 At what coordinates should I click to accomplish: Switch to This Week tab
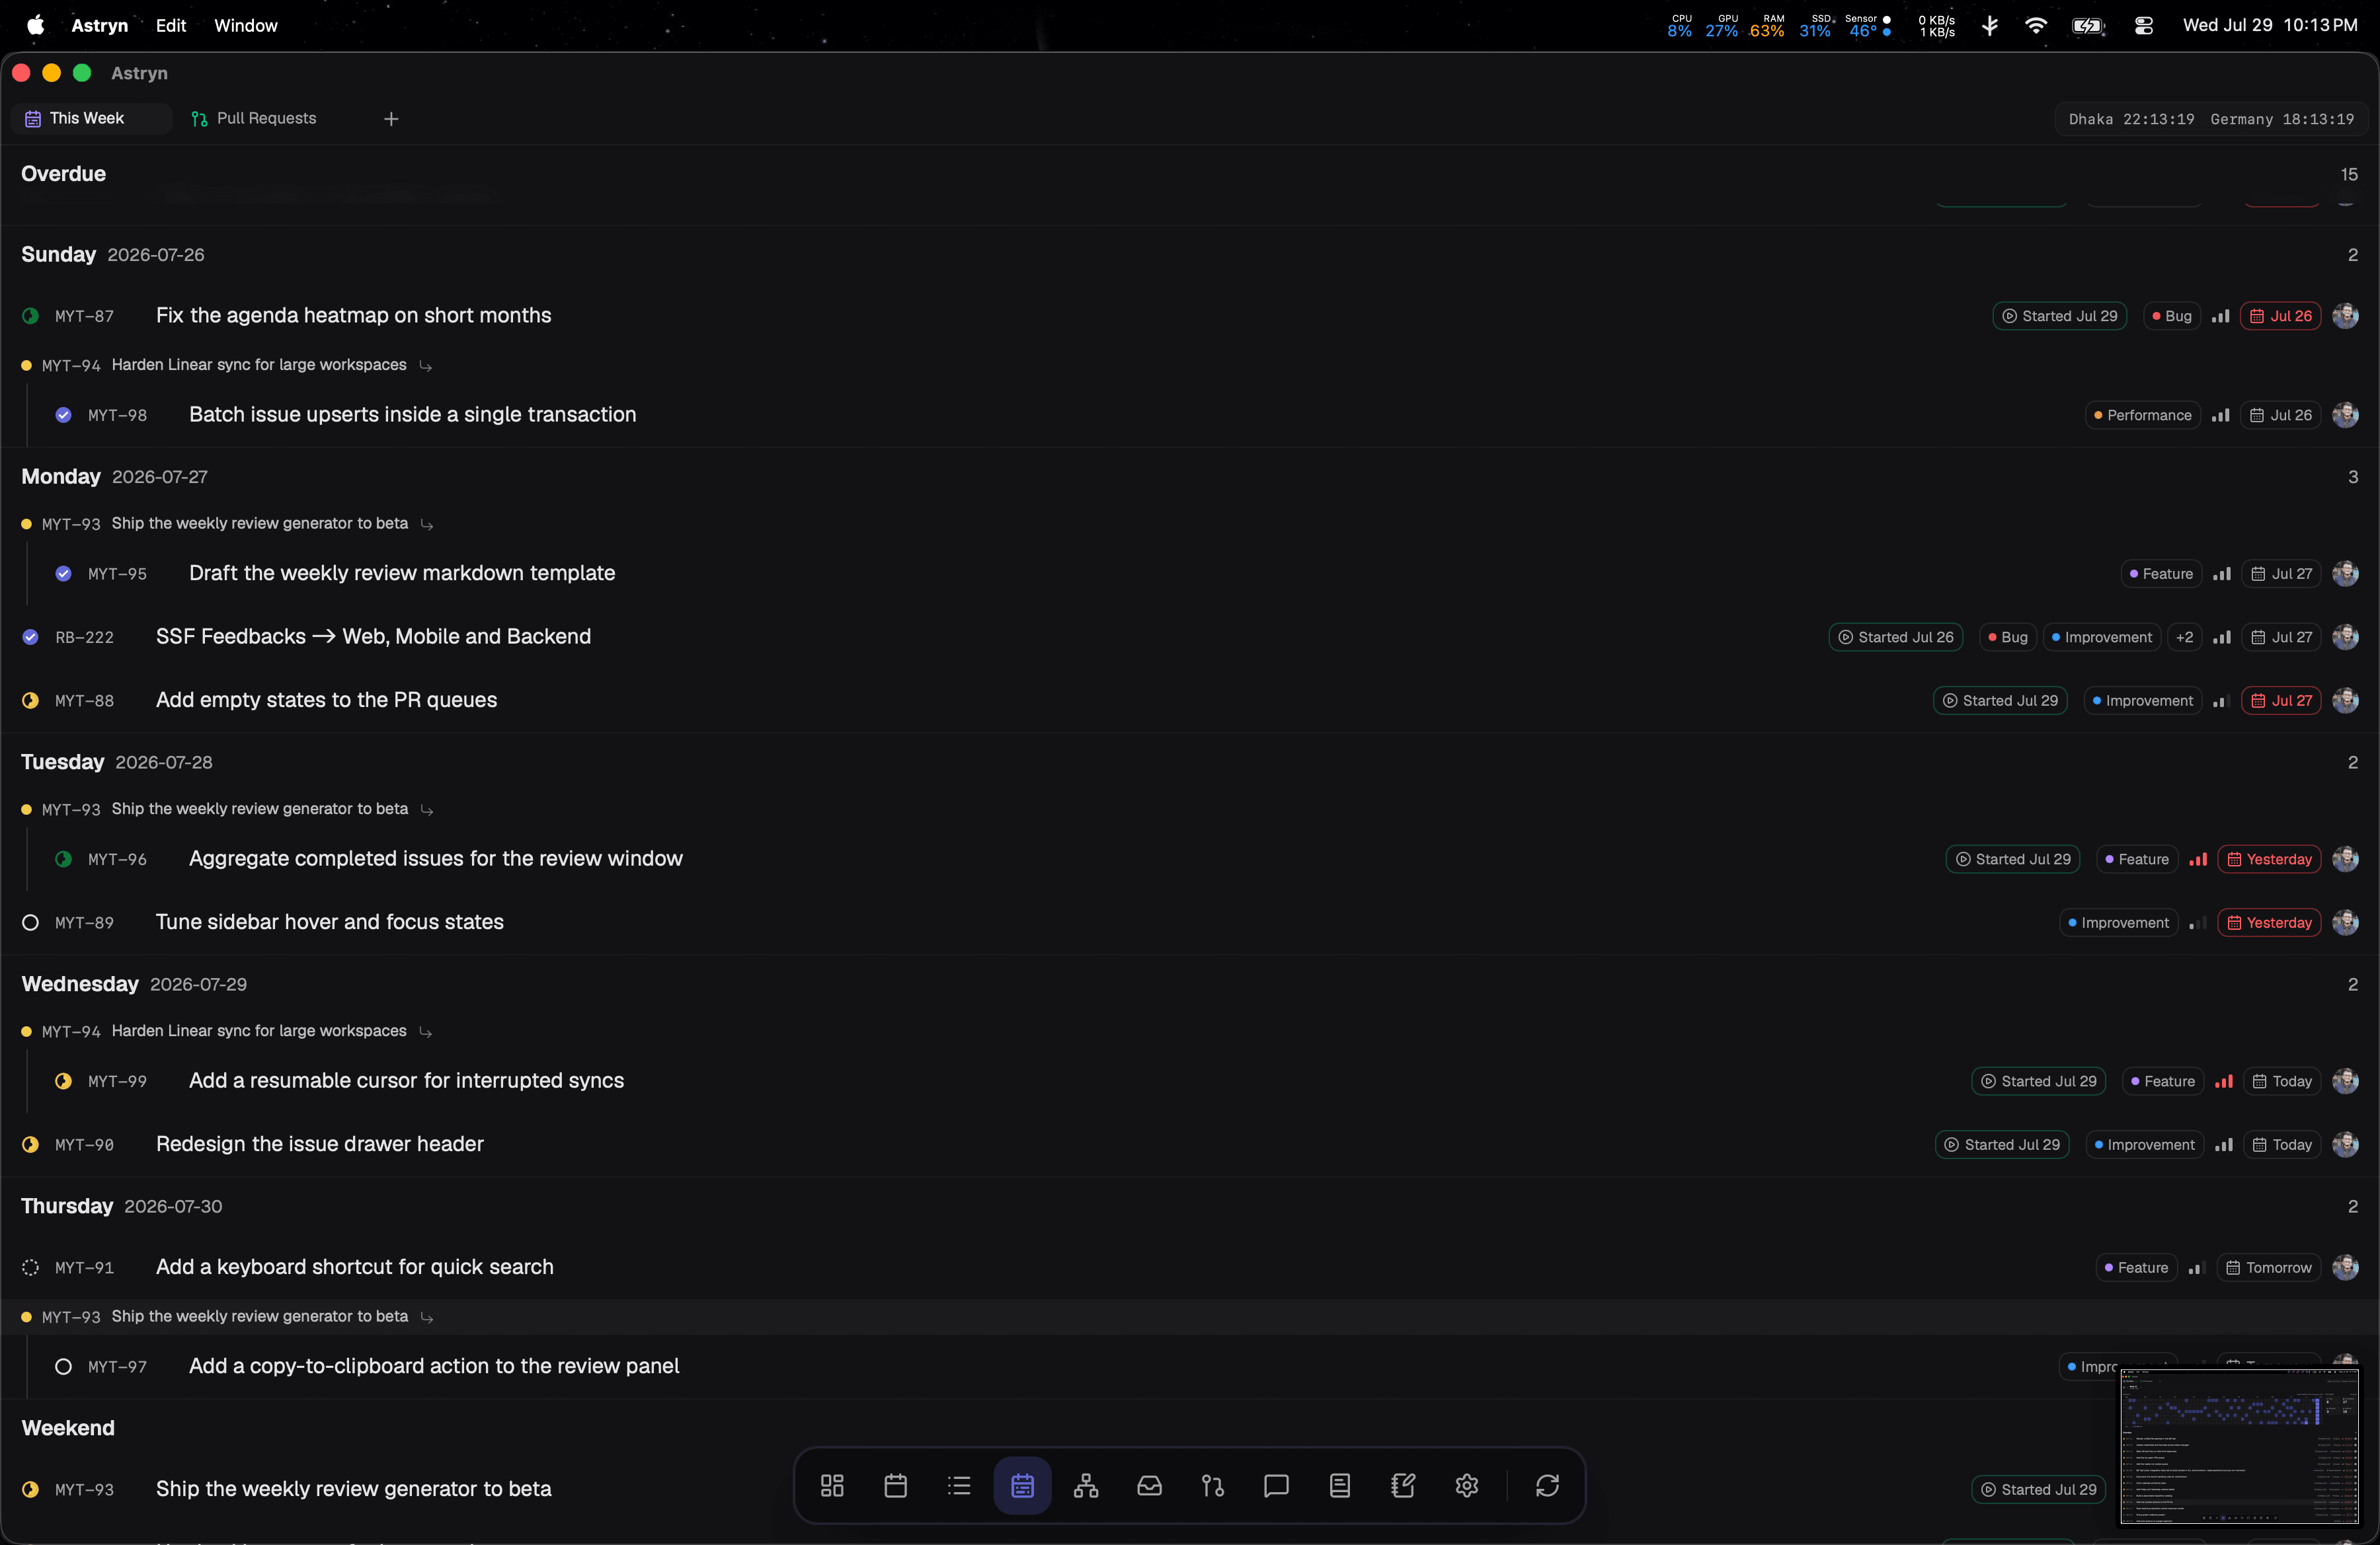pos(90,118)
